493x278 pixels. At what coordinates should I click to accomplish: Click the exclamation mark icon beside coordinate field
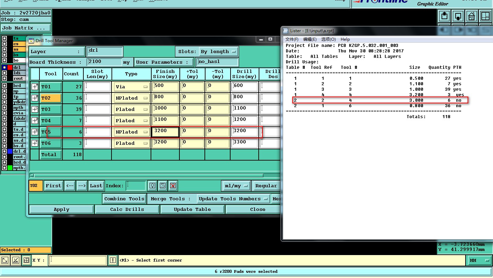click(113, 260)
